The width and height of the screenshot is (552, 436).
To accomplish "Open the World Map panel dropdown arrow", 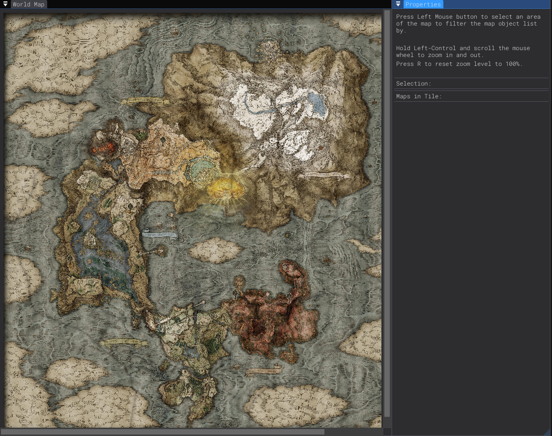I will pyautogui.click(x=5, y=4).
